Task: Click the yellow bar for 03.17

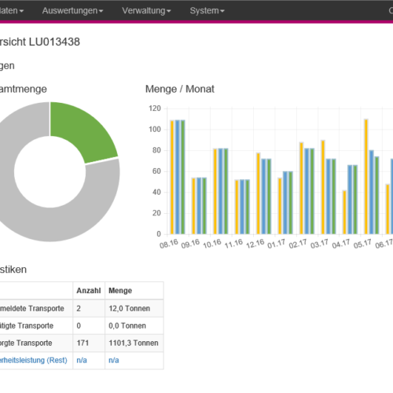Action: 323,187
